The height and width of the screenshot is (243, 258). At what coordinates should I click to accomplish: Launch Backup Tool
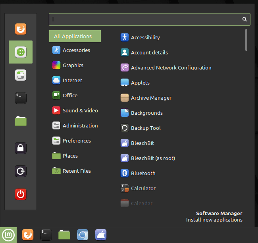(x=141, y=128)
